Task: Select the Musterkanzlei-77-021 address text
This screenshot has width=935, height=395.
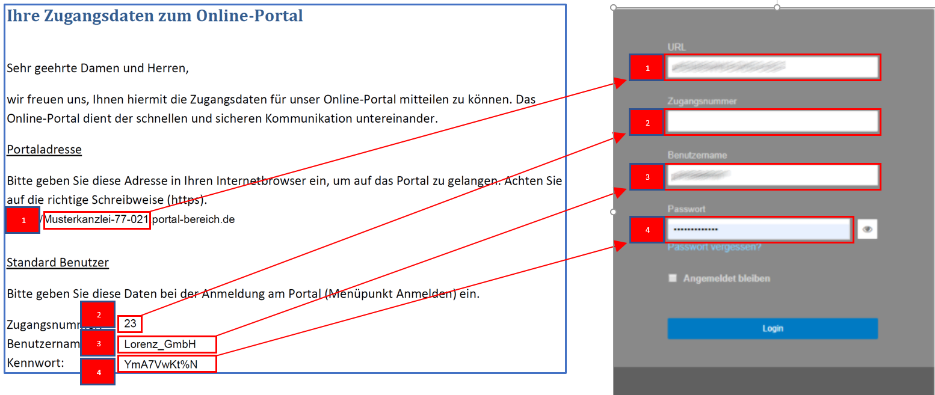Action: (97, 219)
